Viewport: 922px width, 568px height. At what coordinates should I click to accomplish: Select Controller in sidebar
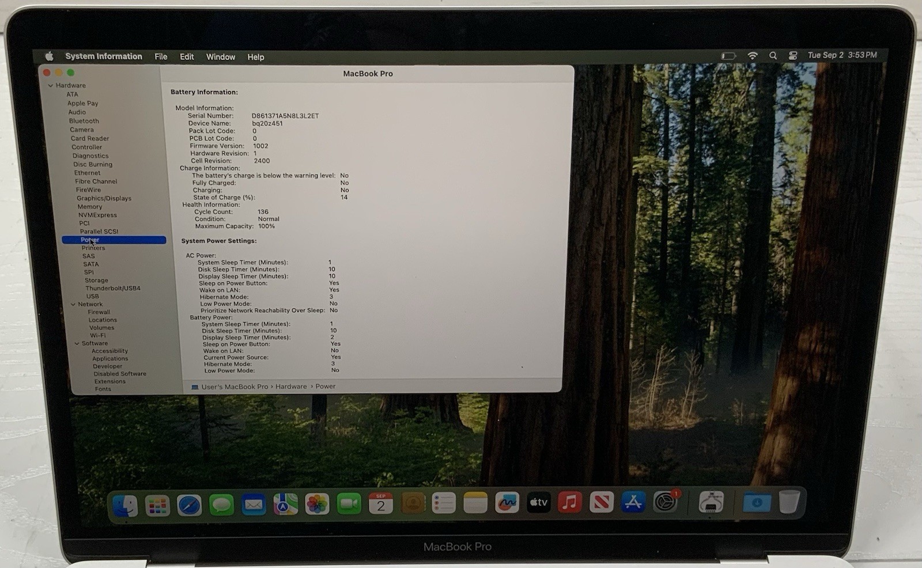point(87,147)
